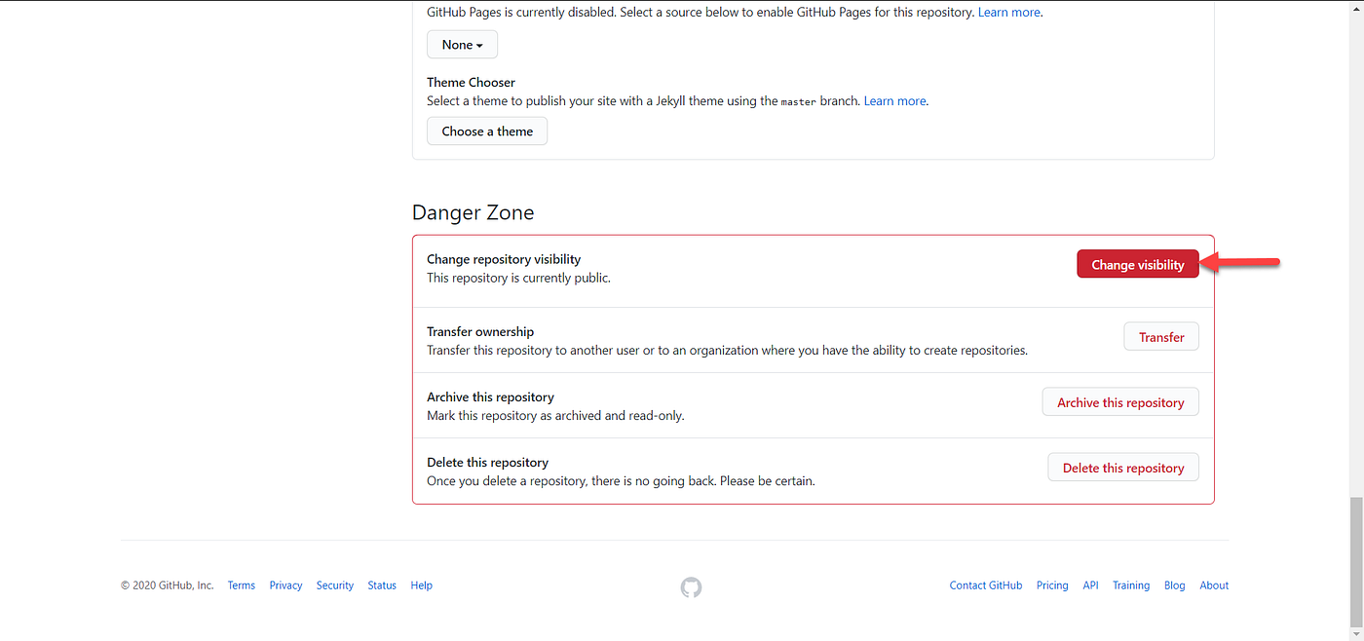Open the Training footer link

1130,584
